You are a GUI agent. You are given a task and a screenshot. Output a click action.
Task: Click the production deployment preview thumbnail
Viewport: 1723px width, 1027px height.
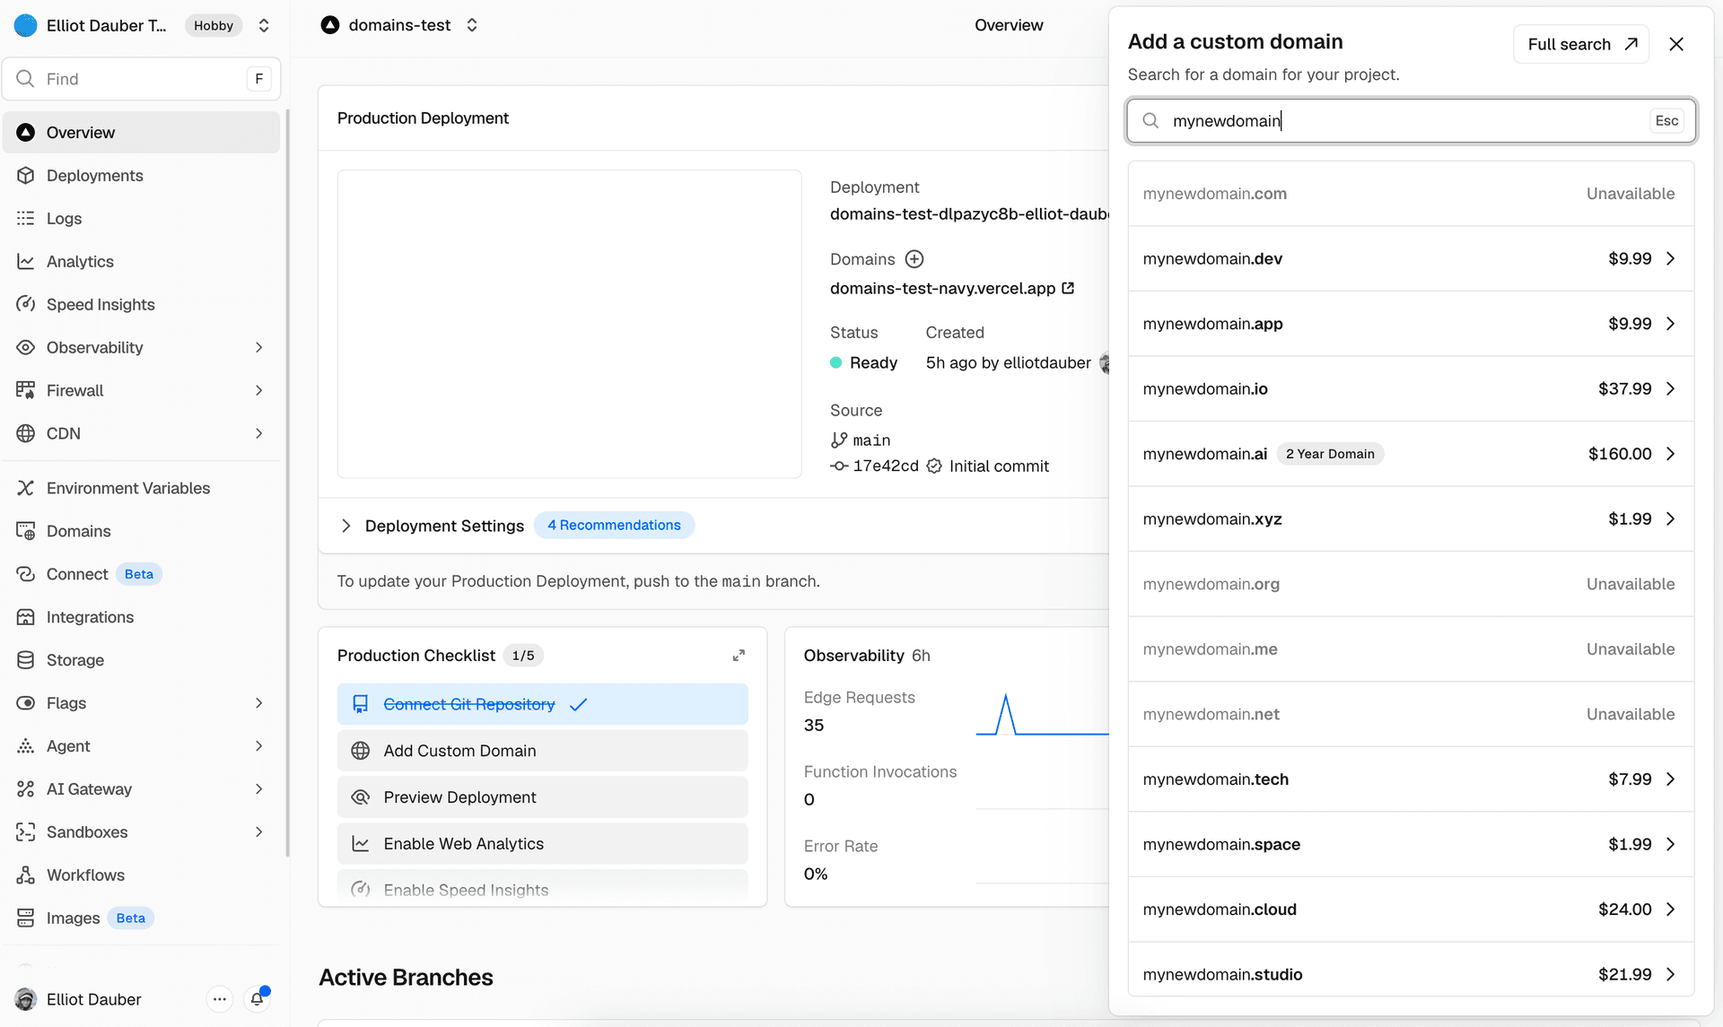(569, 324)
